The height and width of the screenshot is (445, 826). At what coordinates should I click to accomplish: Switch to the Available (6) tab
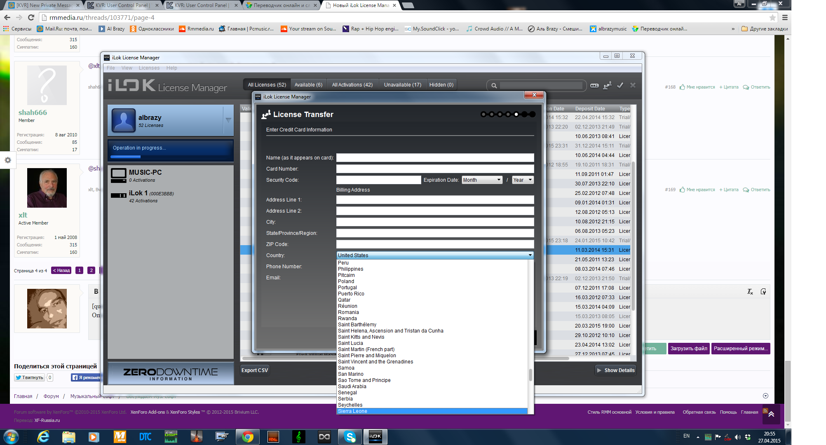coord(309,85)
